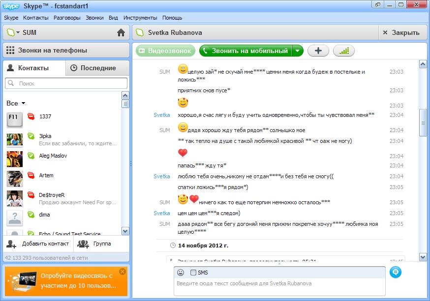Click the 1337 F11 key avatar
The height and width of the screenshot is (301, 430).
pyautogui.click(x=15, y=120)
